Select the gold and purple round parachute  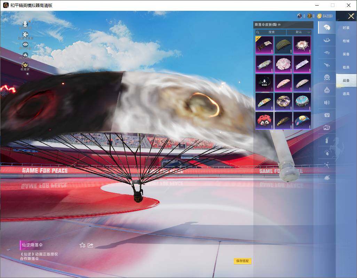(x=283, y=101)
